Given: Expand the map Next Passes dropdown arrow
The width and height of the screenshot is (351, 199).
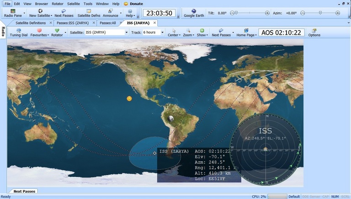Looking at the screenshot, I should pyautogui.click(x=233, y=33).
